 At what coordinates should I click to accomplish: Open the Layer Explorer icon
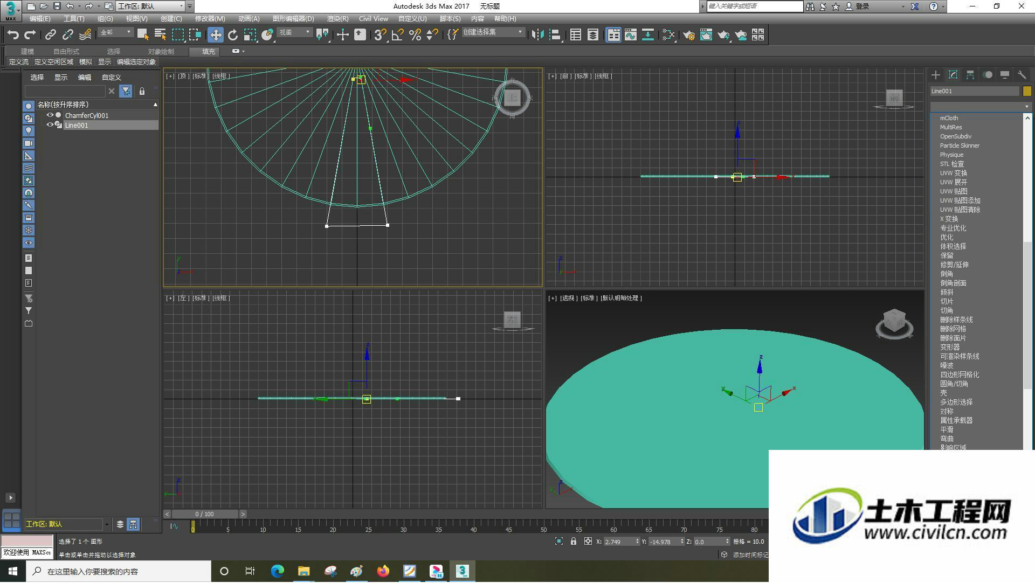pos(593,35)
